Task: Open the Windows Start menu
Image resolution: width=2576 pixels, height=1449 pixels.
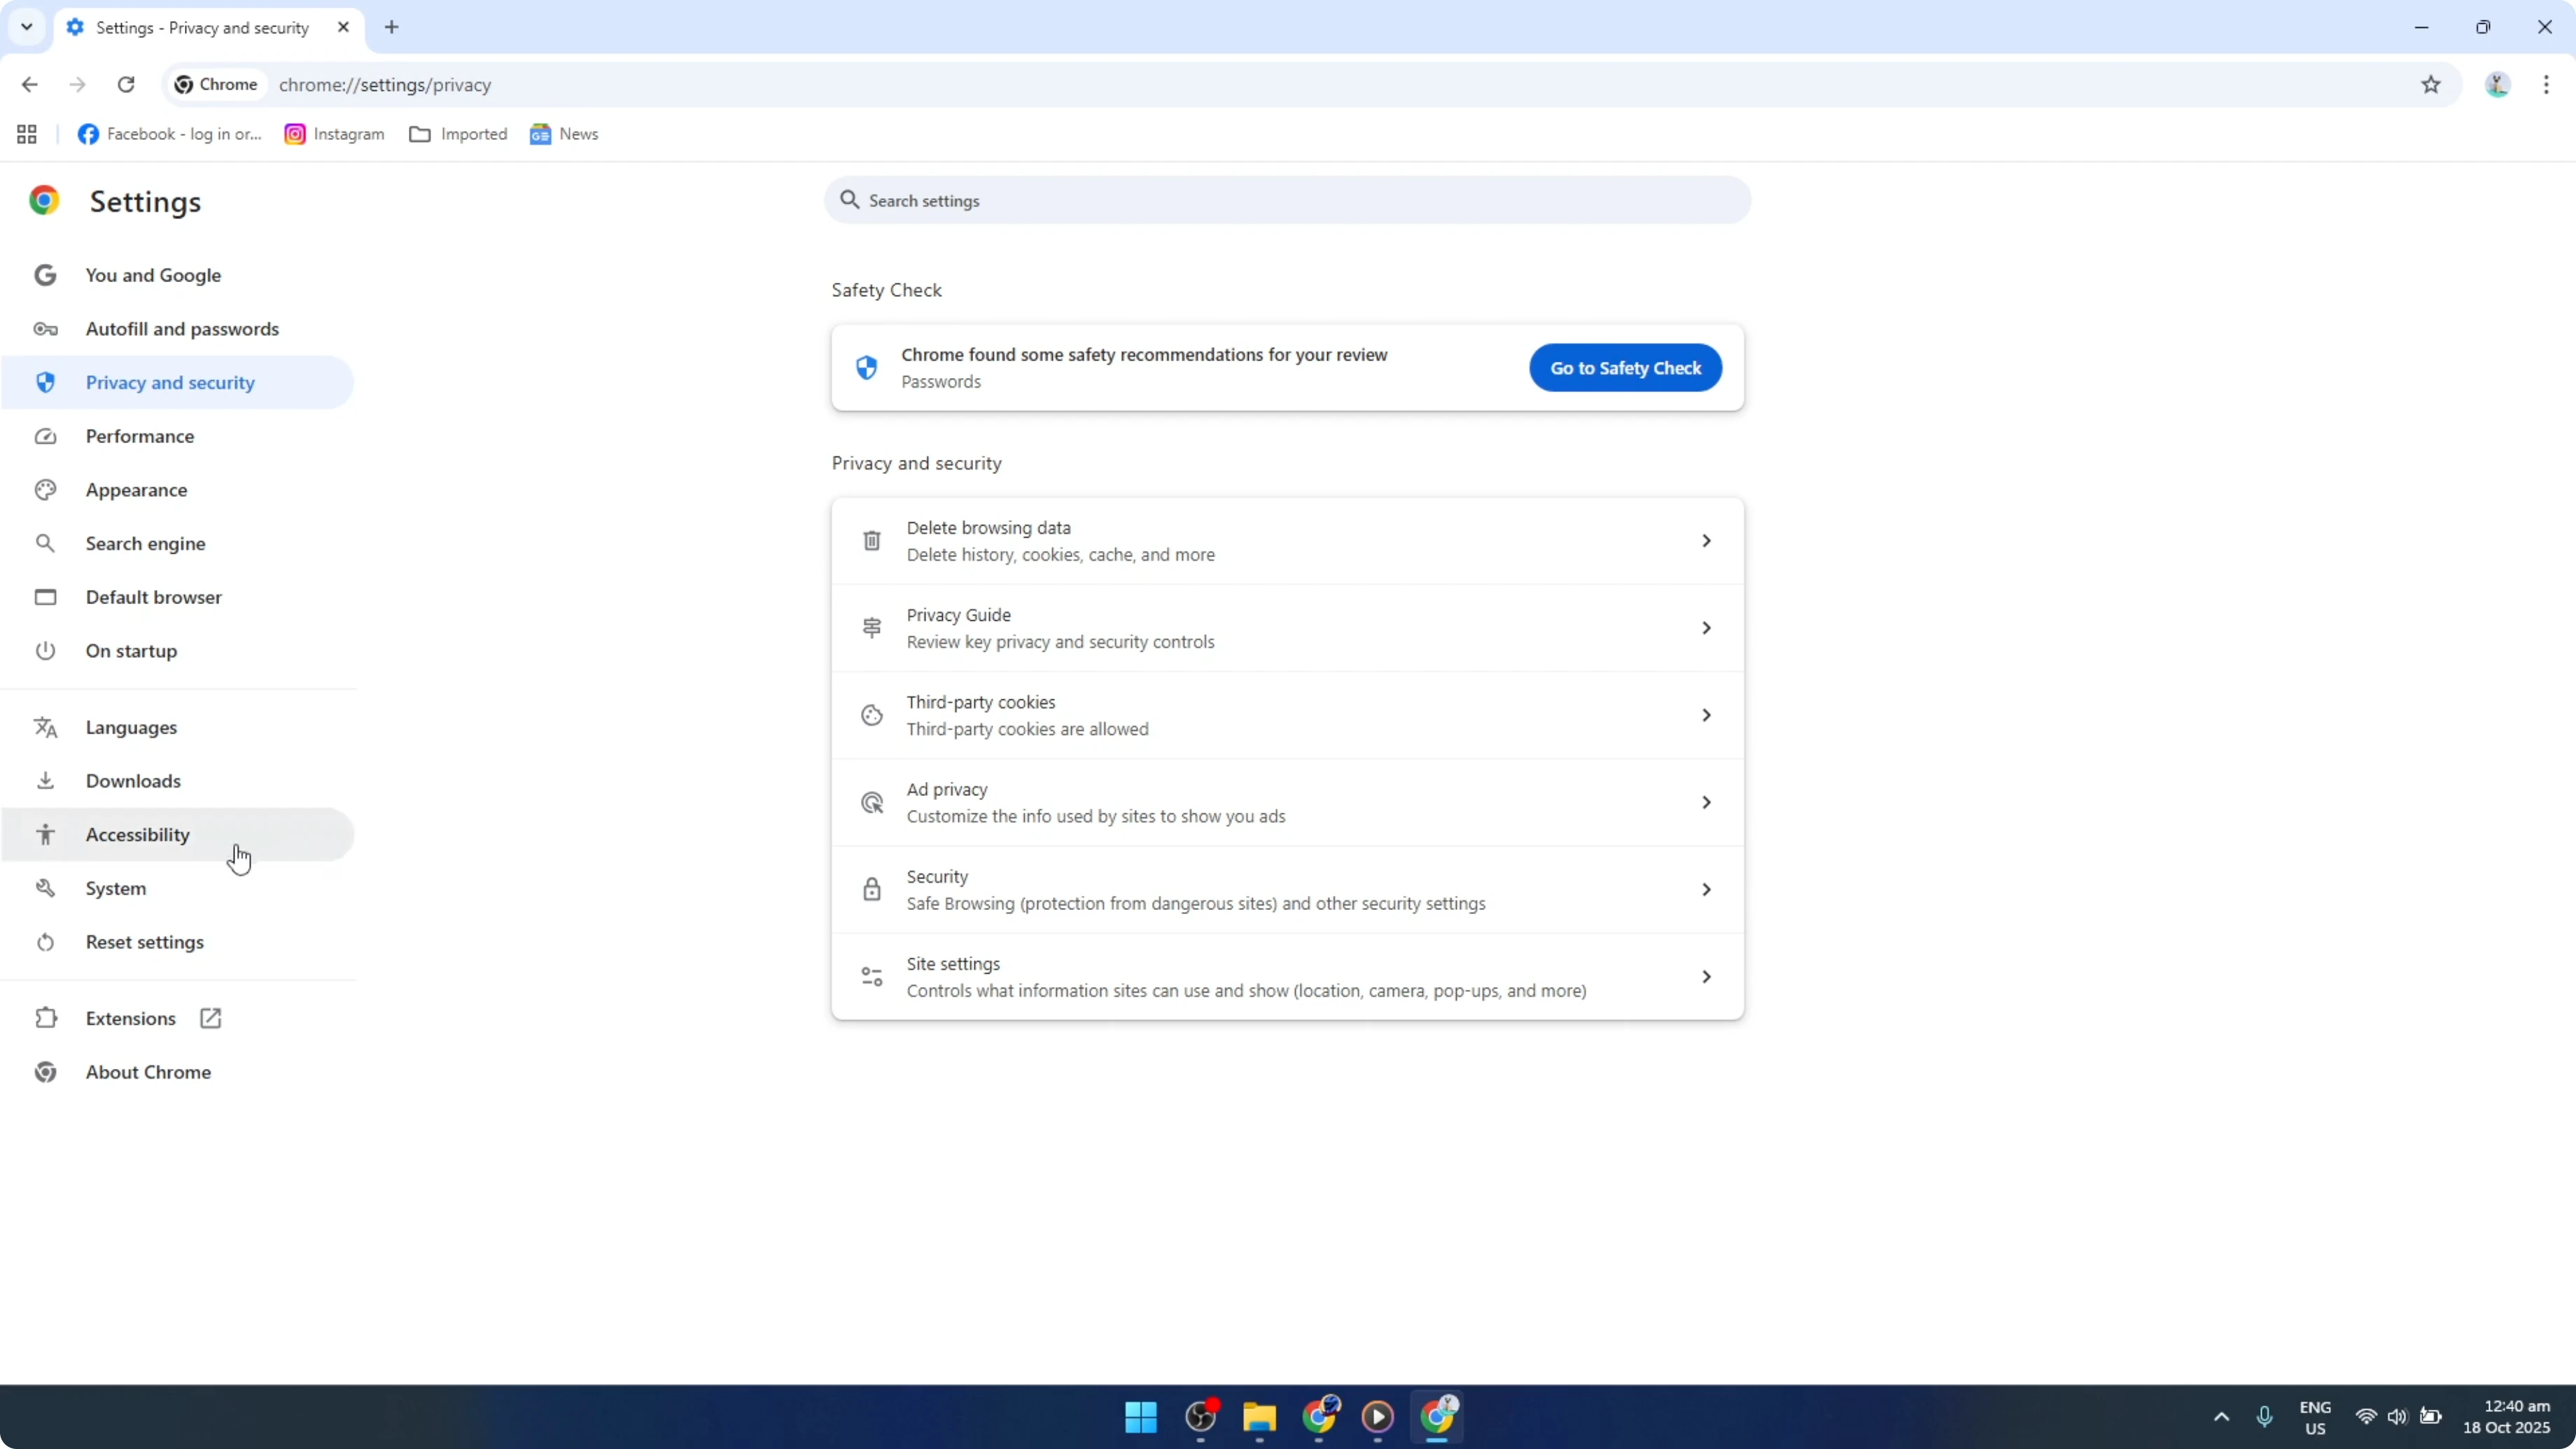Action: tap(1141, 1418)
